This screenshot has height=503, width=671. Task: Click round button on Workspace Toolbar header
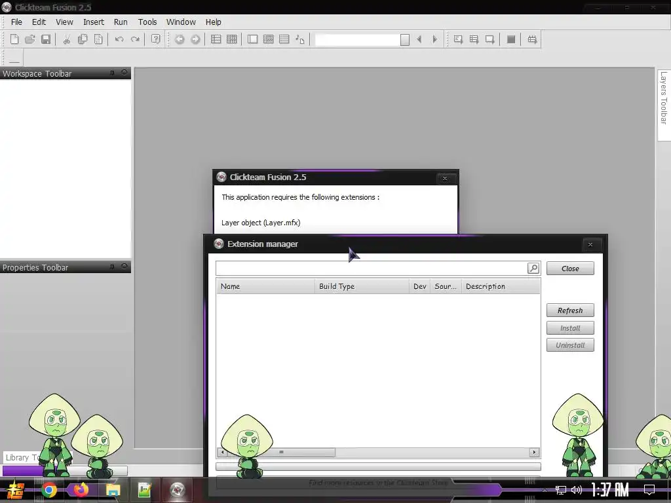click(124, 73)
